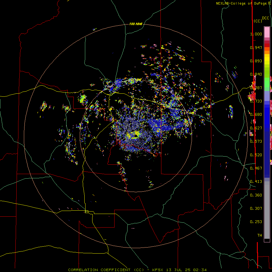Click the 0.680 scale value
The image size is (272, 272).
point(256,114)
